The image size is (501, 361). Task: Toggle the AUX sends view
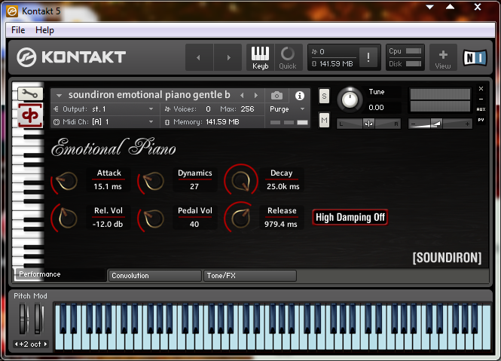pos(481,109)
